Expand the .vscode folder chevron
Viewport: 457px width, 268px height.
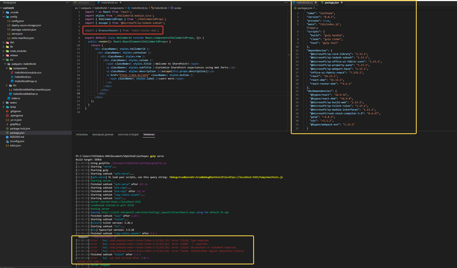[x=3, y=12]
